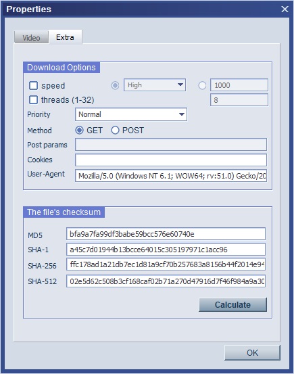Select the speed preset radio button beside High
This screenshot has height=374, width=294.
[x=115, y=85]
